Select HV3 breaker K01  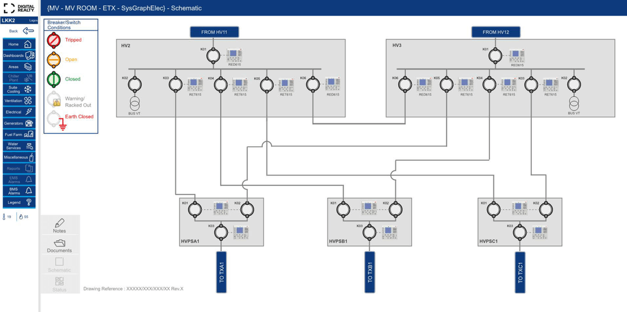(496, 56)
